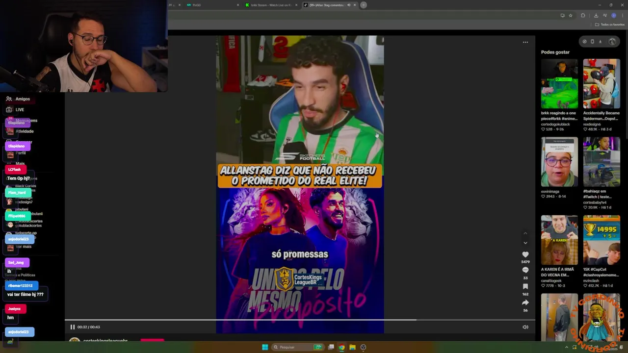The width and height of the screenshot is (628, 353).
Task: Open the Windows Start button
Action: click(x=265, y=347)
